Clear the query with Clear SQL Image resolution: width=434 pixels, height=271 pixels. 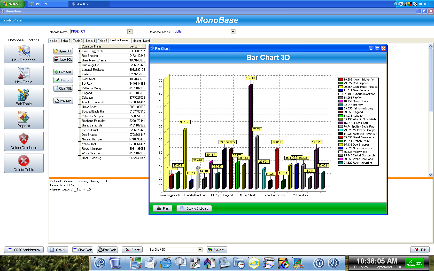pos(63,89)
